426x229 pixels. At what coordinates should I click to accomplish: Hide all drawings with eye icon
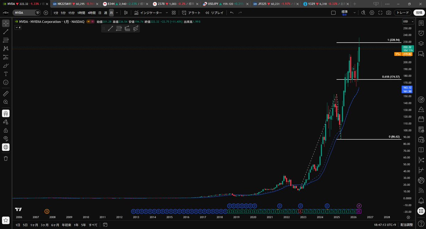(x=6, y=138)
